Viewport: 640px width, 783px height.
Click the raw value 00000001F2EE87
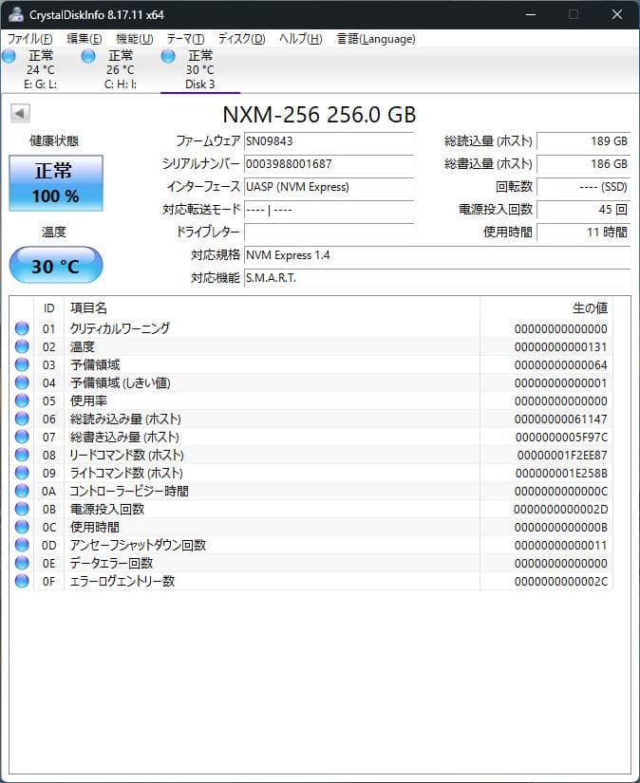point(562,455)
